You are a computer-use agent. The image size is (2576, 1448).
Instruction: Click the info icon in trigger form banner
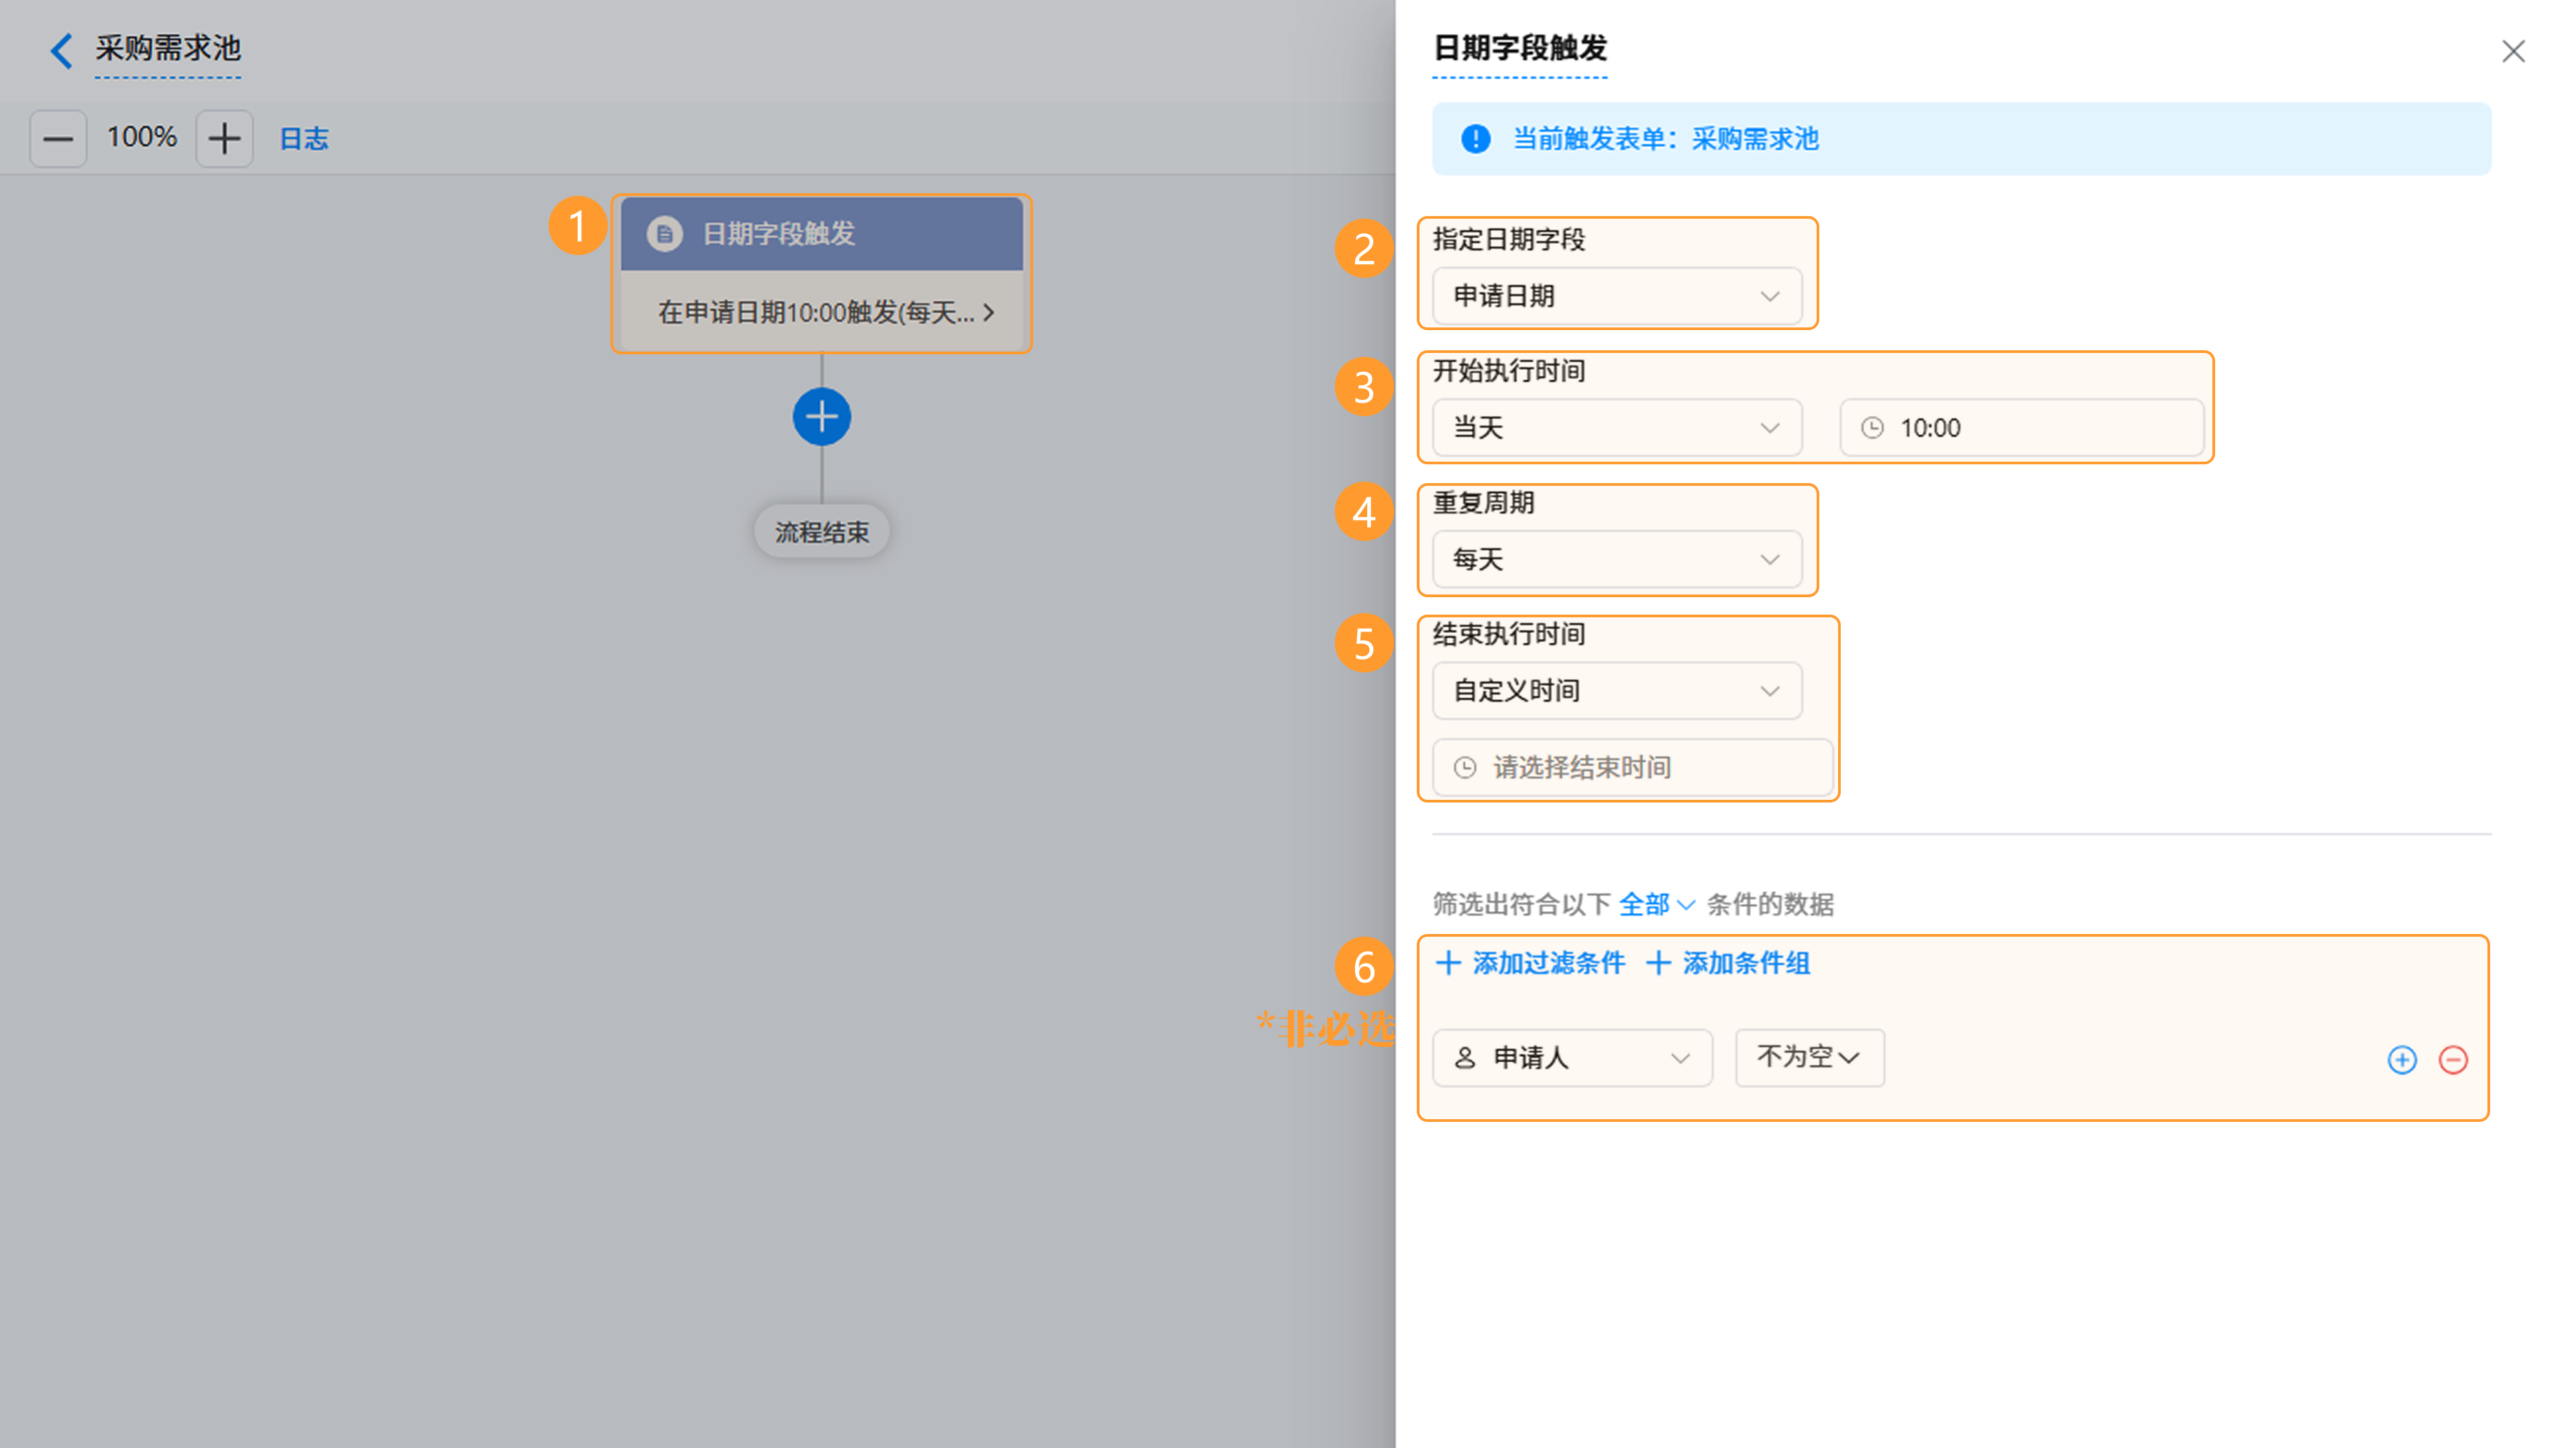tap(1475, 139)
